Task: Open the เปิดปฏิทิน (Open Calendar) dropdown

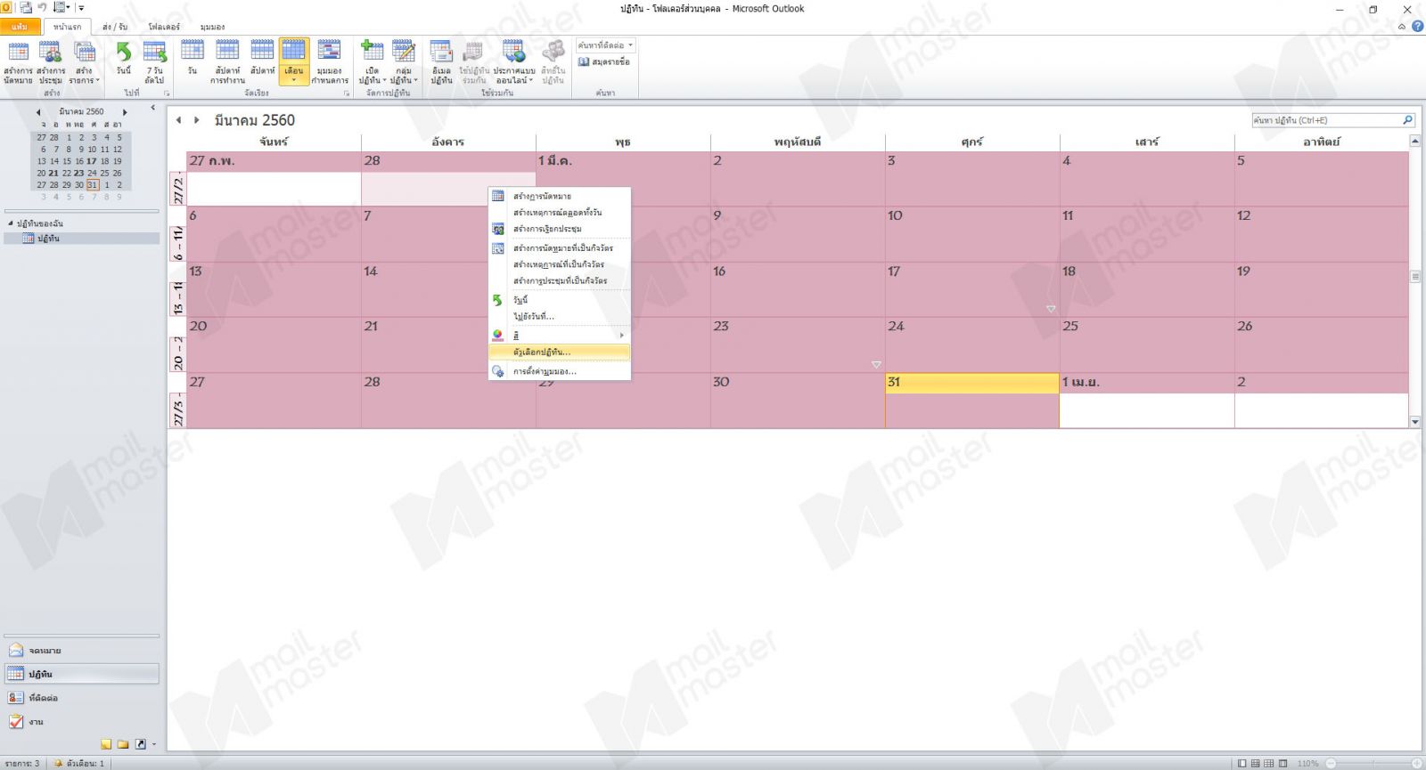Action: pos(373,62)
